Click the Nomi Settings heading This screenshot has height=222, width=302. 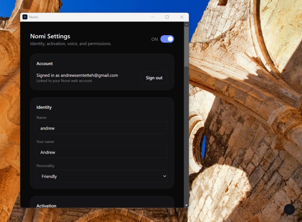click(50, 36)
